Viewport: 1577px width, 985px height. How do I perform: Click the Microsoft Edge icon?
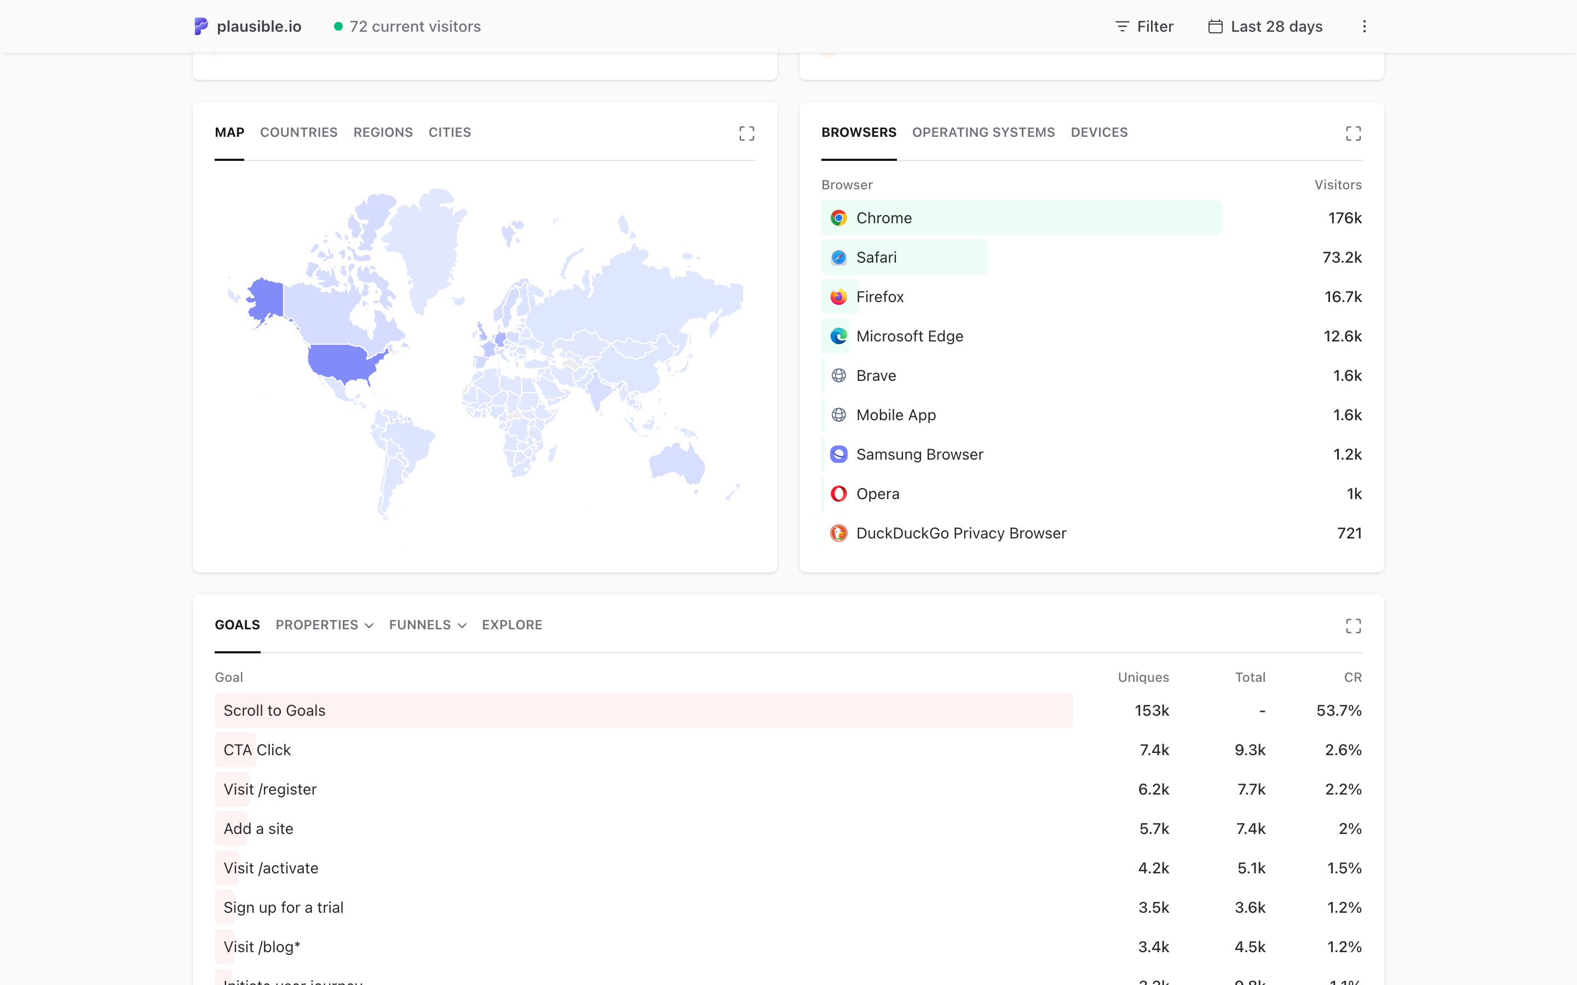839,336
